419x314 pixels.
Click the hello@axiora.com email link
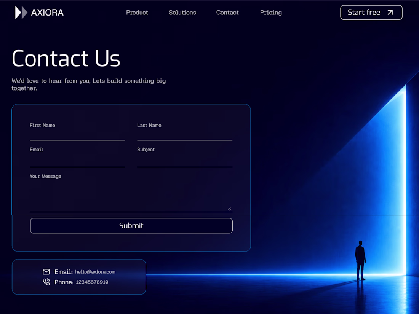(95, 272)
